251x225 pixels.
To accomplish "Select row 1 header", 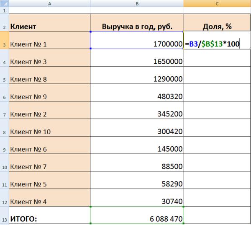I will [x=4, y=10].
